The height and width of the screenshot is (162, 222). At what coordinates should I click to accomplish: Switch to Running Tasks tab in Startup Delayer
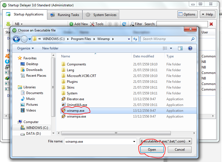tap(65, 15)
